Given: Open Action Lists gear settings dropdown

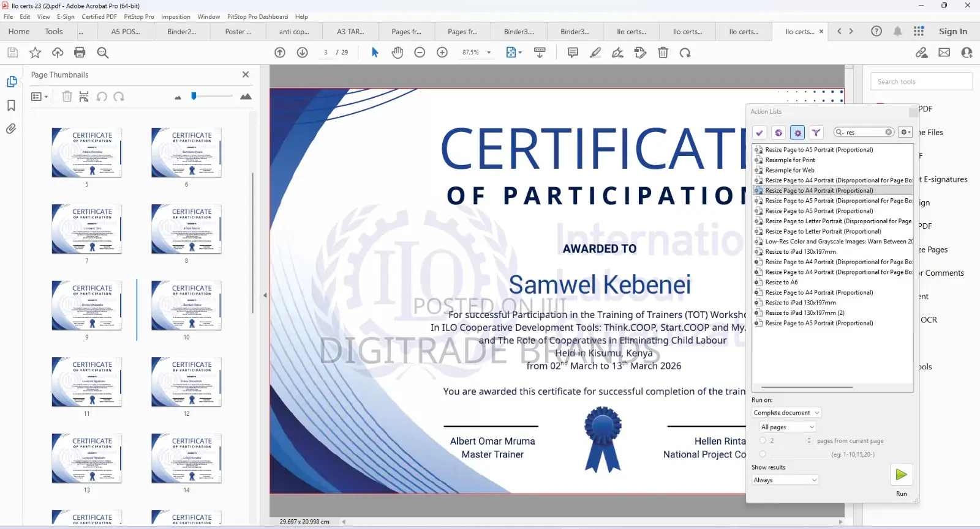Looking at the screenshot, I should (905, 132).
